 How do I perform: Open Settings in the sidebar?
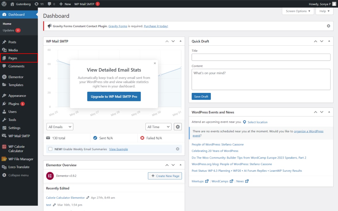(19, 128)
